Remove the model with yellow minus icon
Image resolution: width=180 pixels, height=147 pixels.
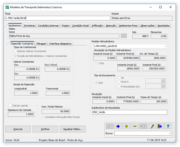[x=135, y=126]
